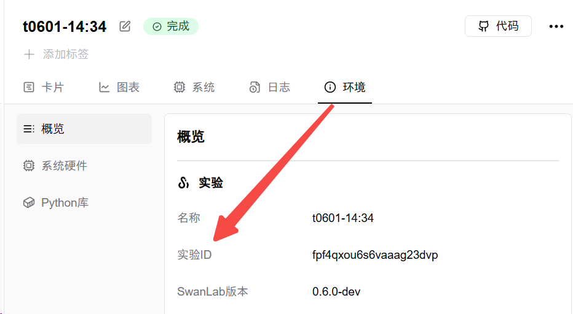
Task: Click the GitHub icon in 代码 button
Action: 484,26
